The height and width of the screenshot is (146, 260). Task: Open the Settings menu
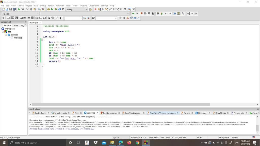pos(104,6)
